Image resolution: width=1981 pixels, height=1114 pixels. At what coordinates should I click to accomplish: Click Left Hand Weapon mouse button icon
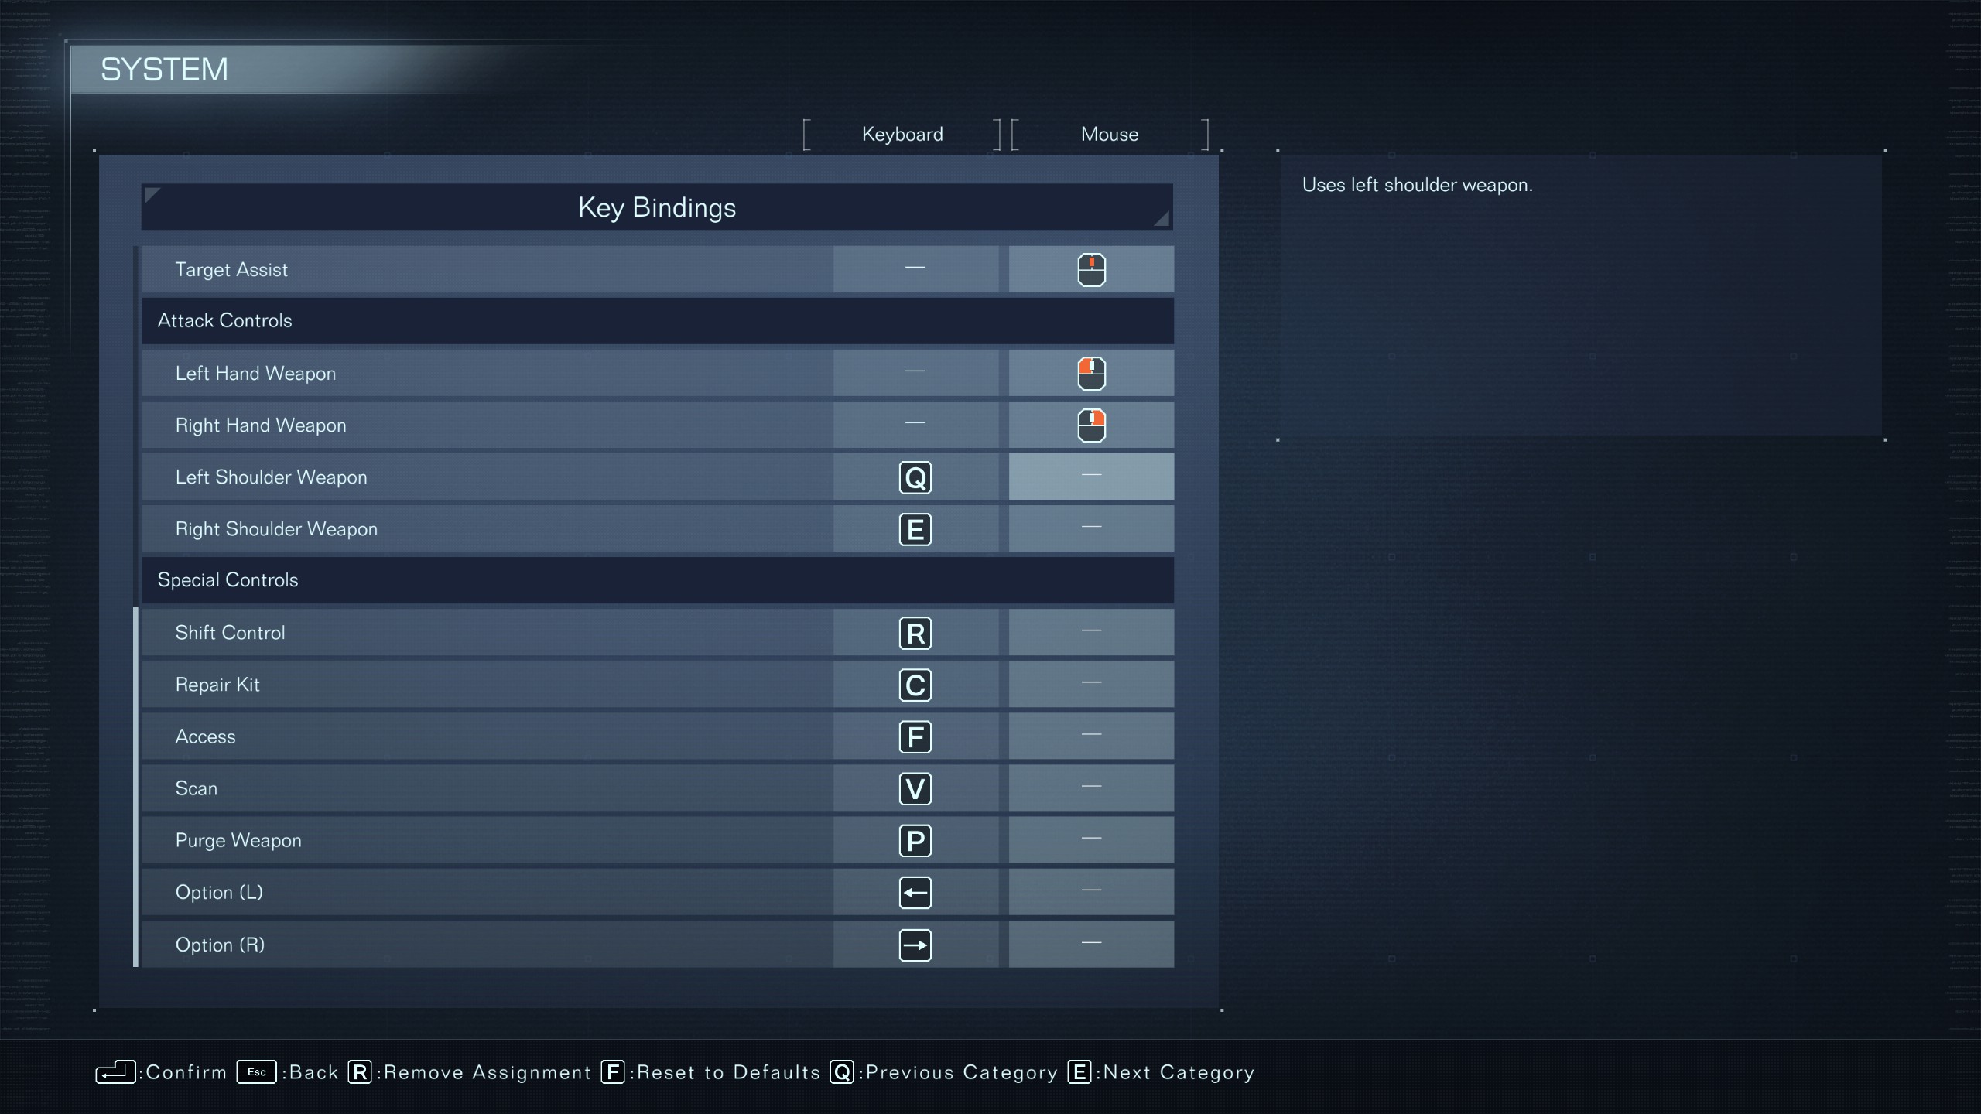coord(1089,373)
